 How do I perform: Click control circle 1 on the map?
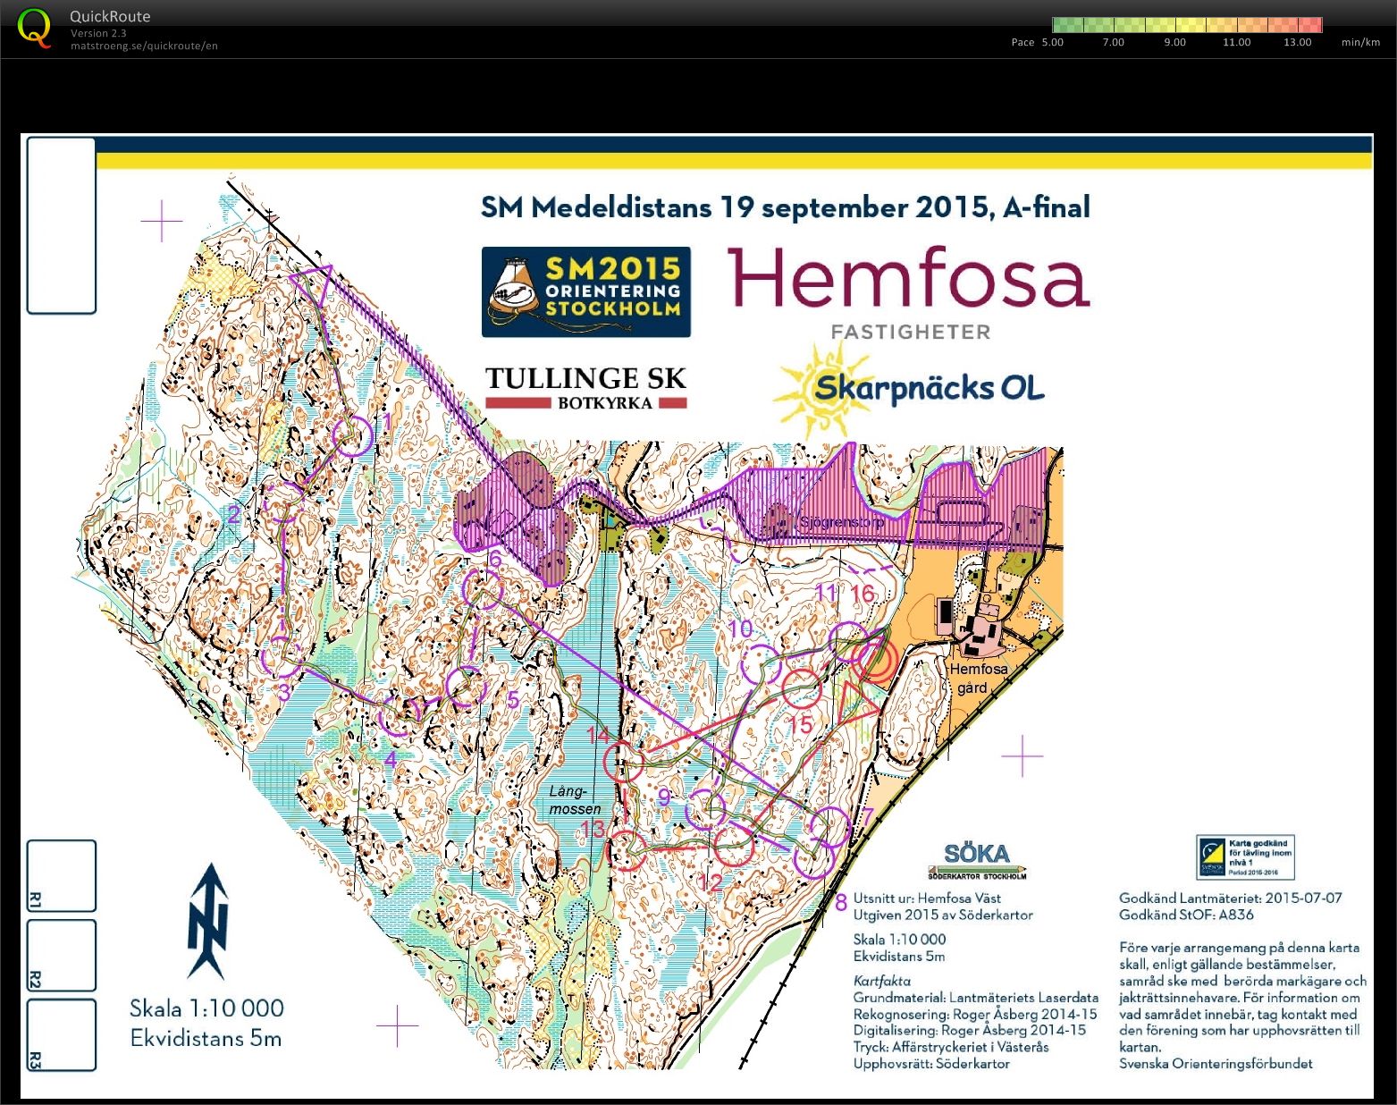click(x=352, y=437)
